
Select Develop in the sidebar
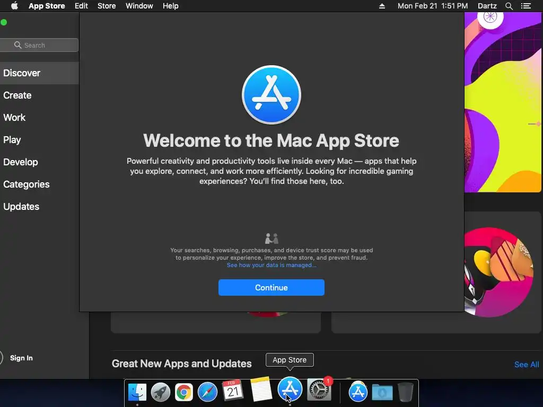point(39,162)
